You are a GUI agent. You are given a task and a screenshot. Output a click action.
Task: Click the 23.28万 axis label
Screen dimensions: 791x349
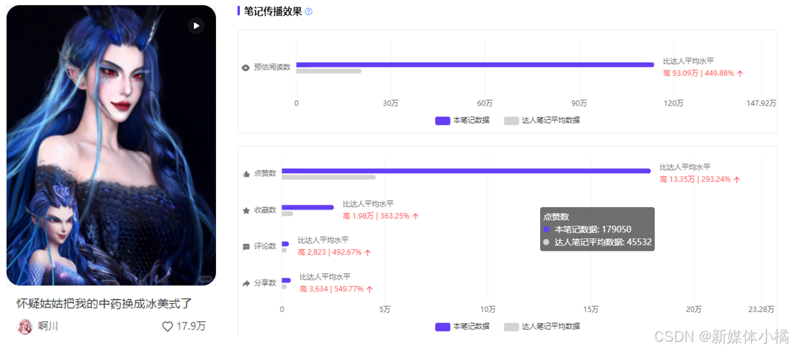pos(762,310)
